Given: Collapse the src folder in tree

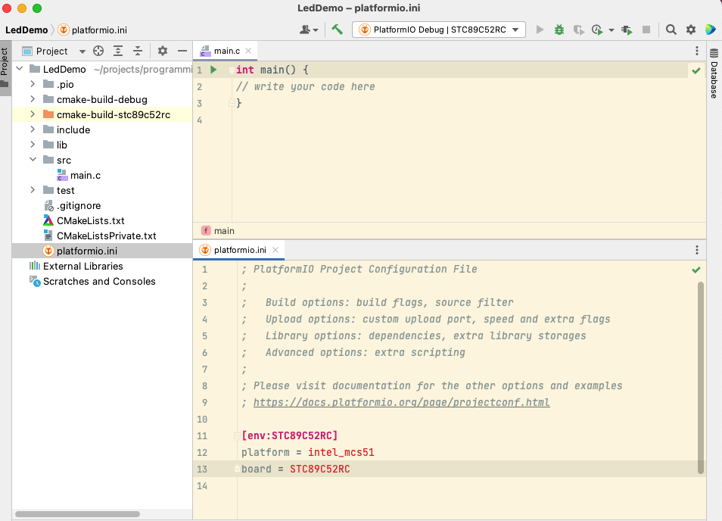Looking at the screenshot, I should (33, 160).
